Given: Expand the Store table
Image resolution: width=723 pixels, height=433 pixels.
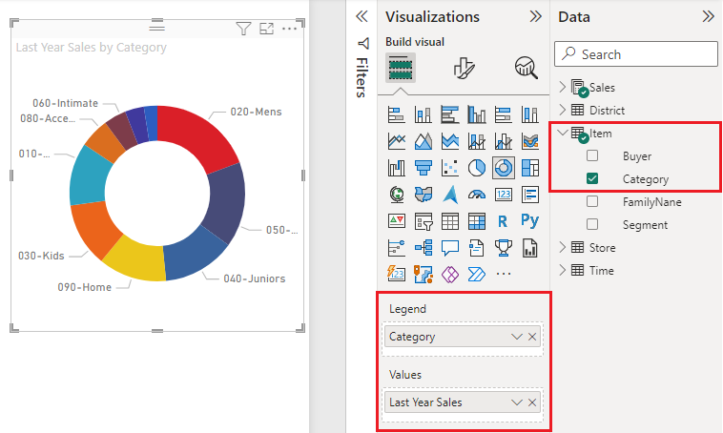Looking at the screenshot, I should click(562, 247).
